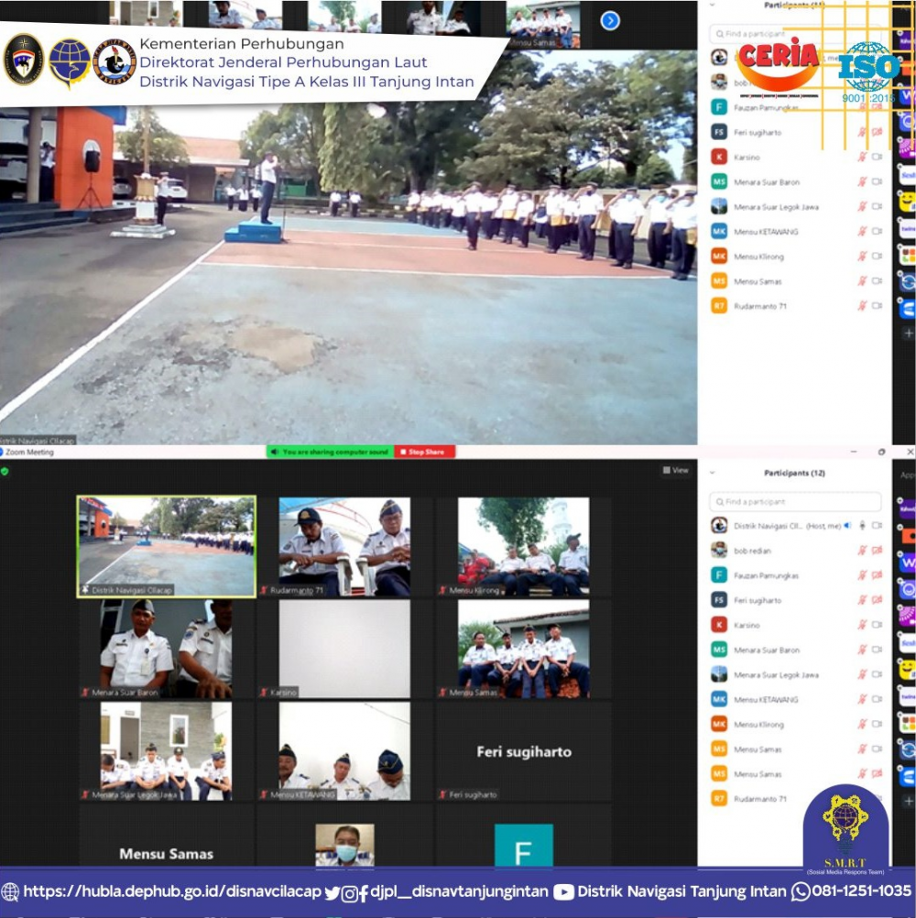Click the muted mic icon on Rudarmanto 71 tile
916x918 pixels.
(265, 590)
